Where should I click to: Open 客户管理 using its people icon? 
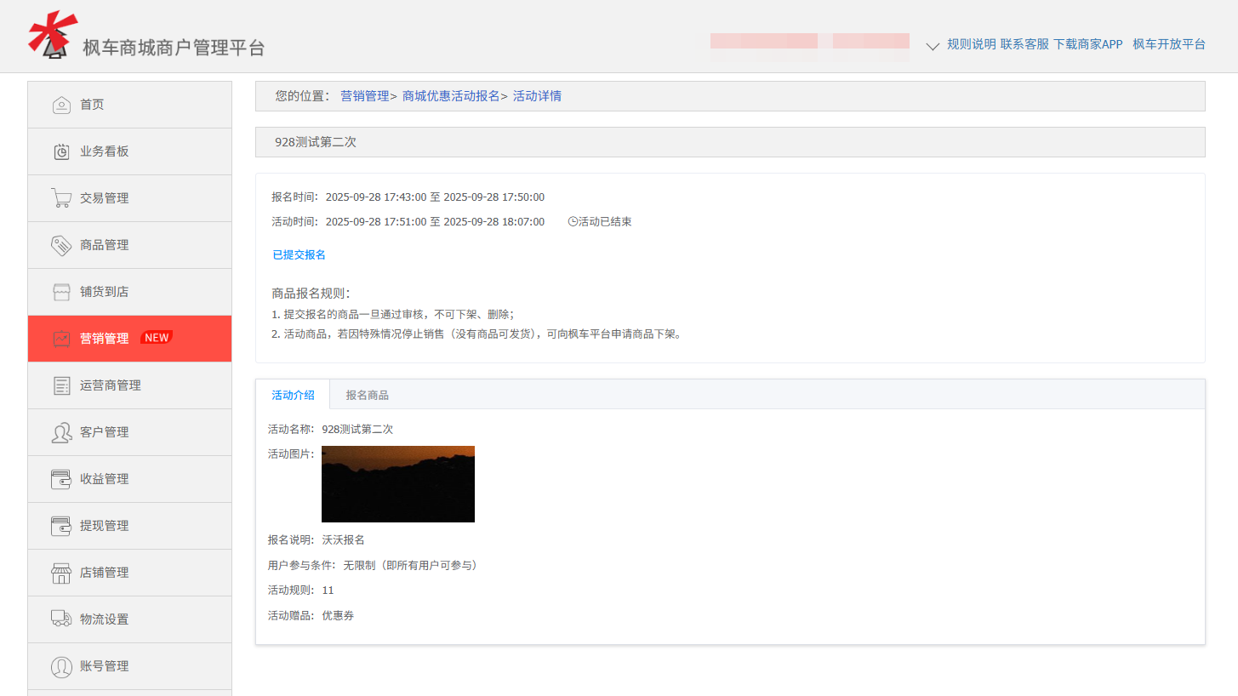tap(61, 431)
